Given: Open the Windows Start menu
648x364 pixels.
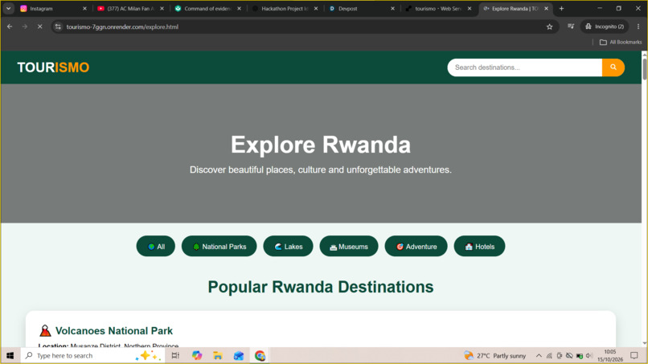Looking at the screenshot, I should (10, 355).
